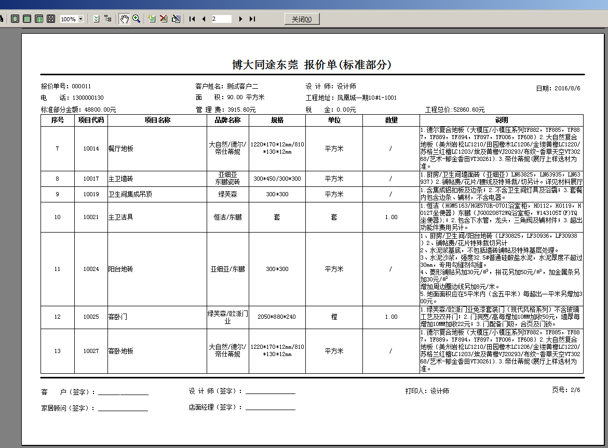This screenshot has height=448, width=608.
Task: Go to the first page
Action: (192, 19)
